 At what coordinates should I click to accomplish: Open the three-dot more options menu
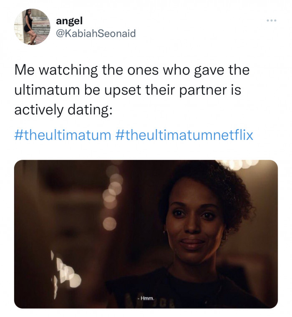point(271,20)
